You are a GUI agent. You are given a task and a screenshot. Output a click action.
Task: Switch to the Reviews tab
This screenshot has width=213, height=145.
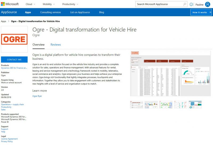click(56, 45)
